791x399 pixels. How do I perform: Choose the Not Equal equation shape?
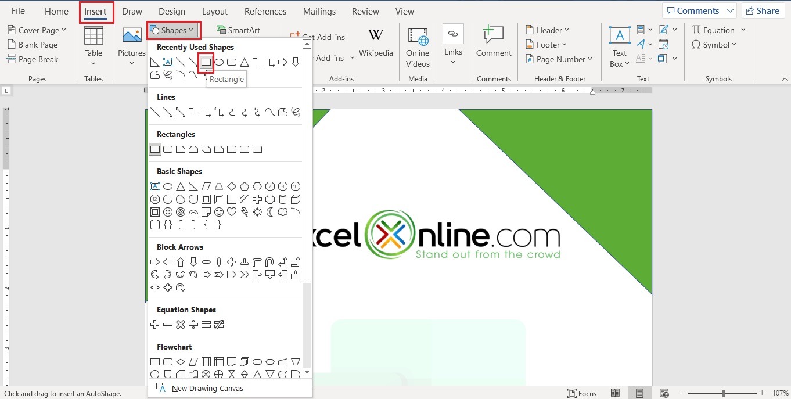tap(219, 325)
